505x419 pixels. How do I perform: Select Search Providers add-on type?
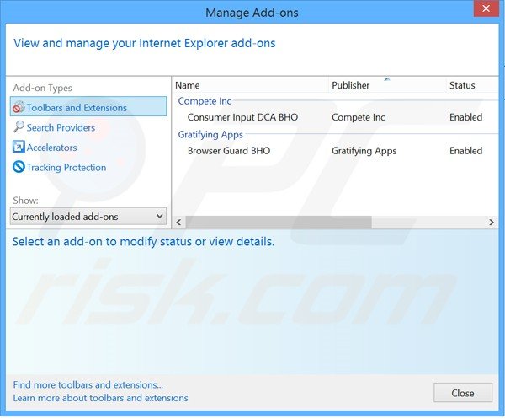(x=61, y=128)
